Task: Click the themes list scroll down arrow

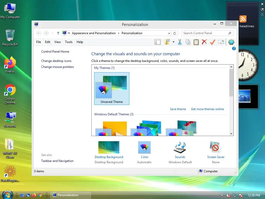Action: click(x=231, y=133)
